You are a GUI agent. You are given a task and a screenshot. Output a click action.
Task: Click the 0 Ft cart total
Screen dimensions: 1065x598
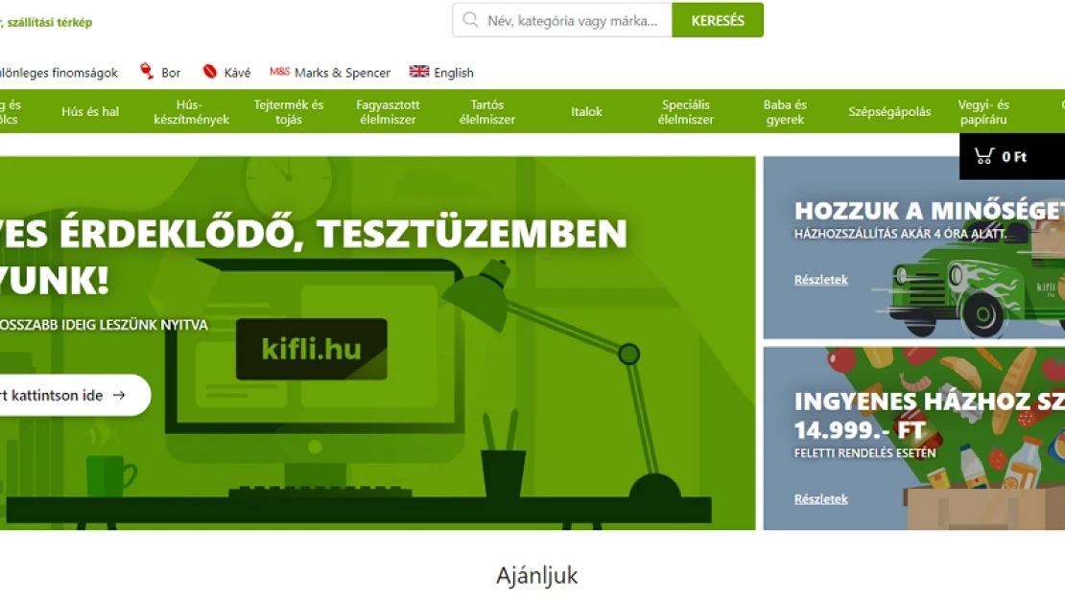pyautogui.click(x=1014, y=157)
